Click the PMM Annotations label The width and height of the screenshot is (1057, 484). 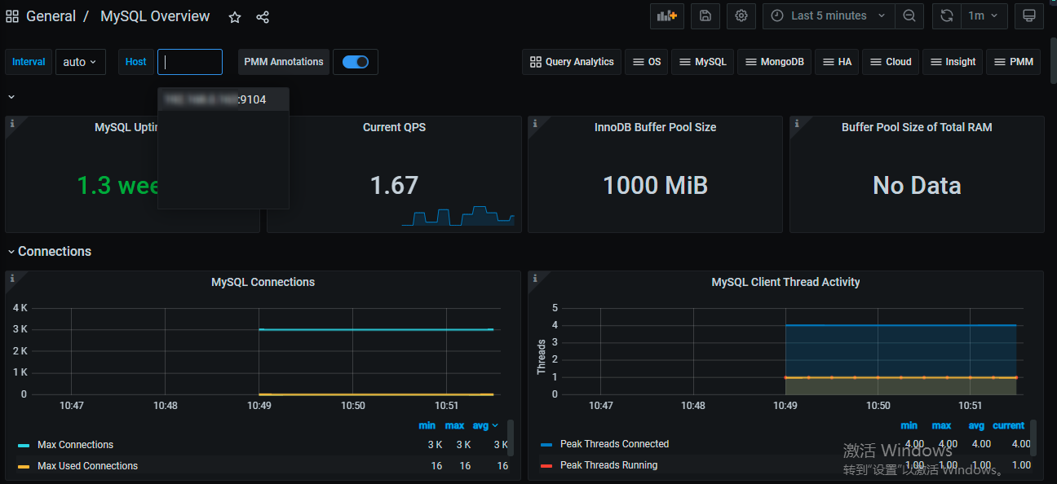[x=284, y=62]
